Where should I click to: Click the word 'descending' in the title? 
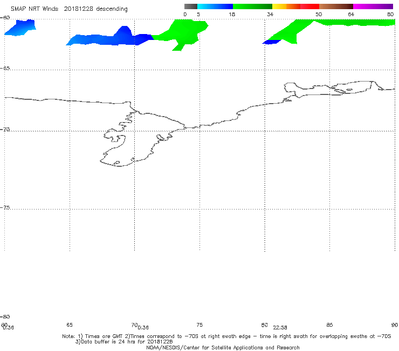(112, 9)
